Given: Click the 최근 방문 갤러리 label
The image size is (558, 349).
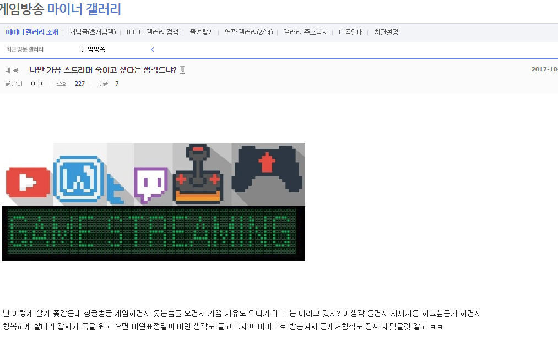Looking at the screenshot, I should click(25, 49).
